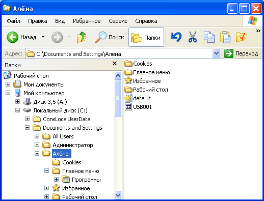Open the Справка menu
The height and width of the screenshot is (201, 264).
146,21
